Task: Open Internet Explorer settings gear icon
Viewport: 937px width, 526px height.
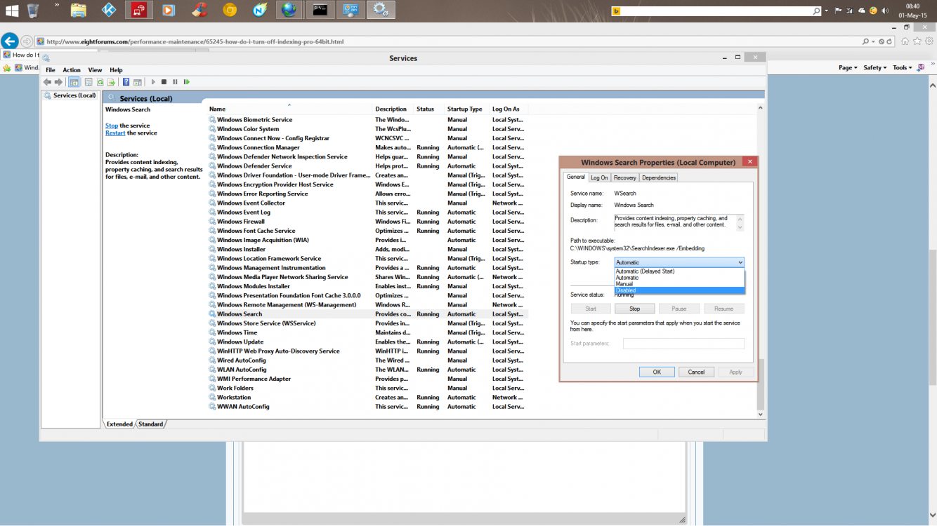Action: tap(929, 41)
